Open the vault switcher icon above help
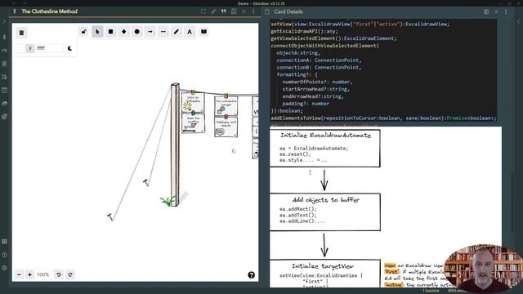Screen dimensions: 523x294 (4, 242)
